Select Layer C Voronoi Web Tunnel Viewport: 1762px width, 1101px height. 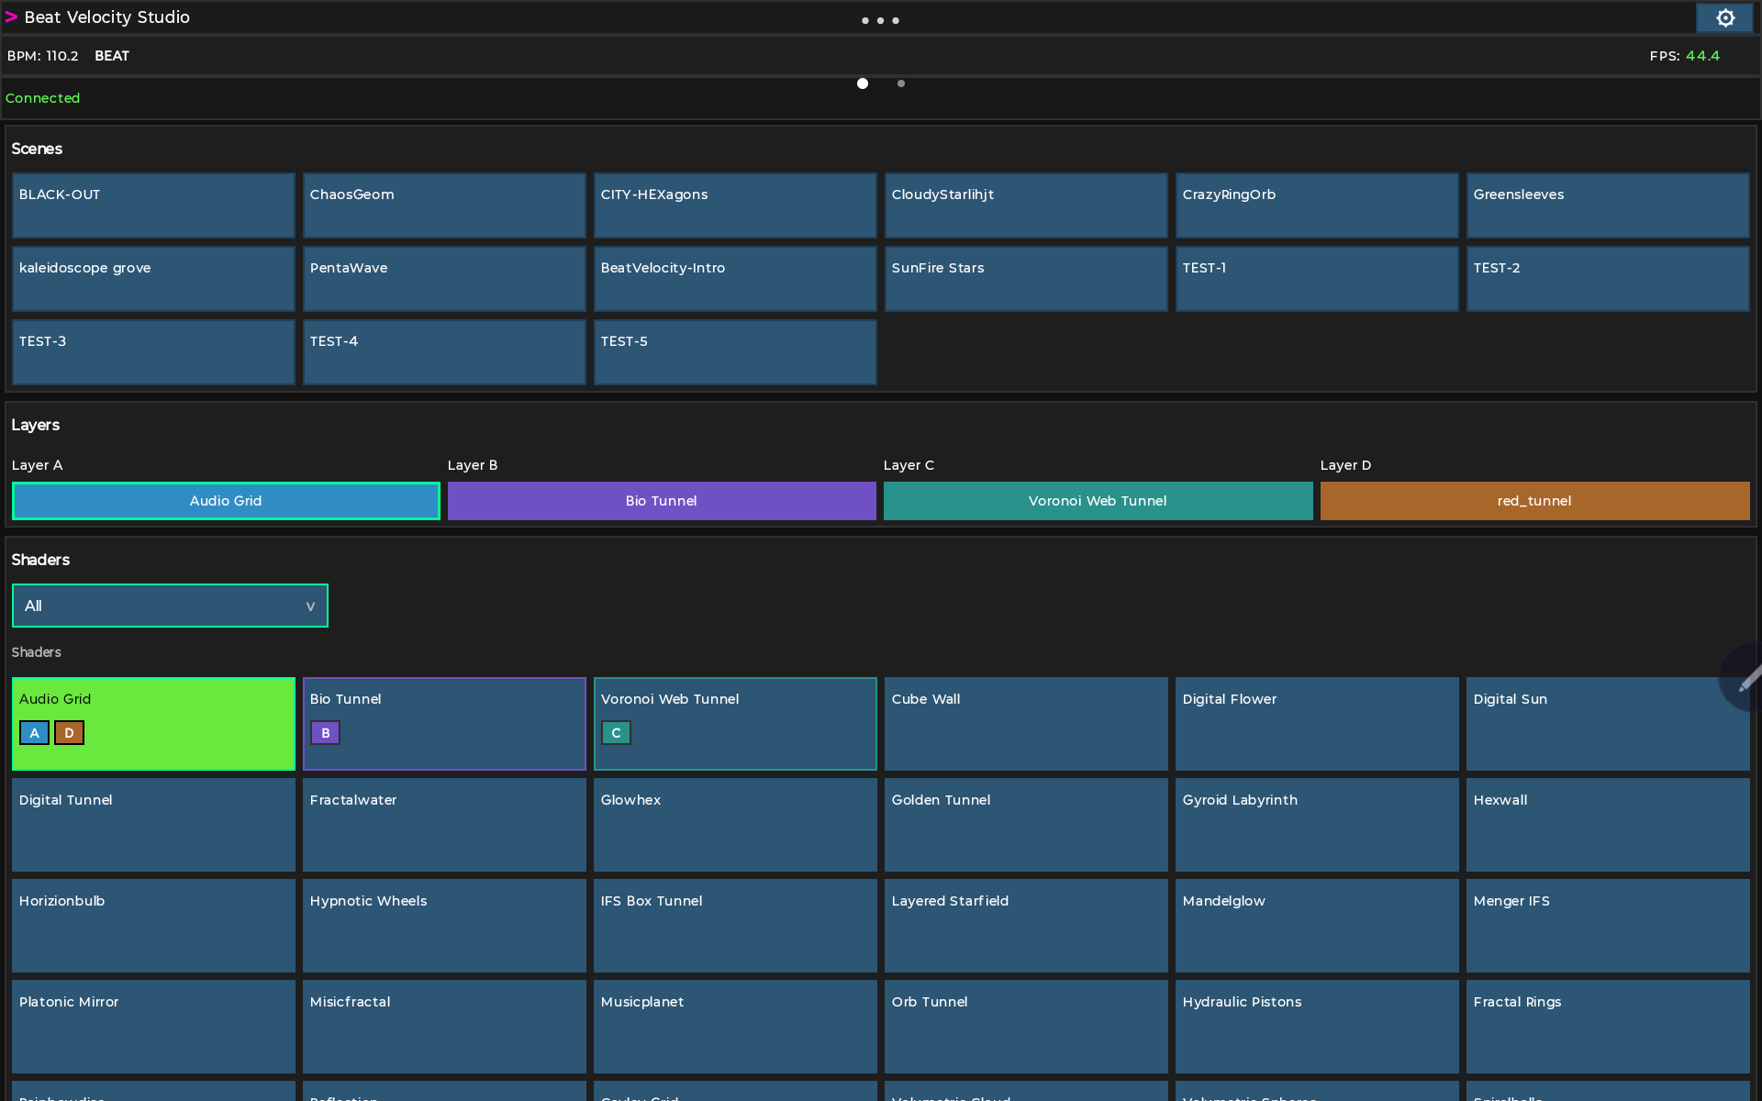click(1098, 501)
